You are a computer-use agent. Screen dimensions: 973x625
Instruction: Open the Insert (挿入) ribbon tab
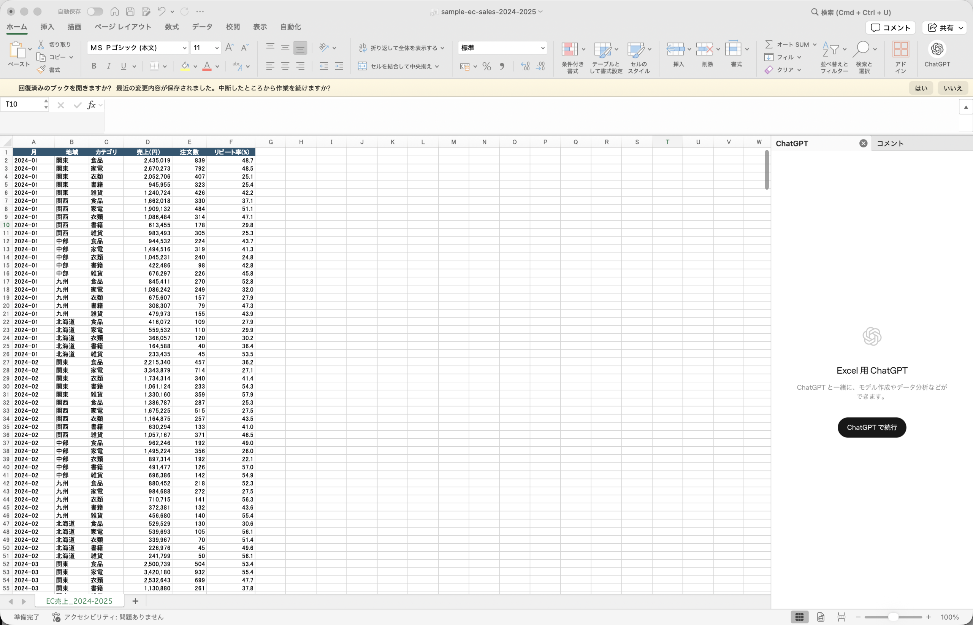(x=48, y=27)
